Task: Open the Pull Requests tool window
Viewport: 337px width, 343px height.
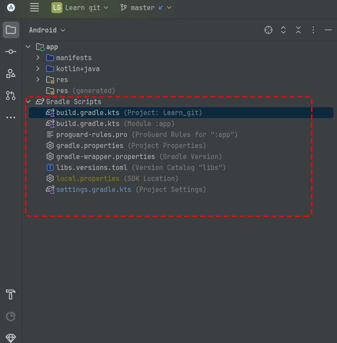Action: click(11, 95)
